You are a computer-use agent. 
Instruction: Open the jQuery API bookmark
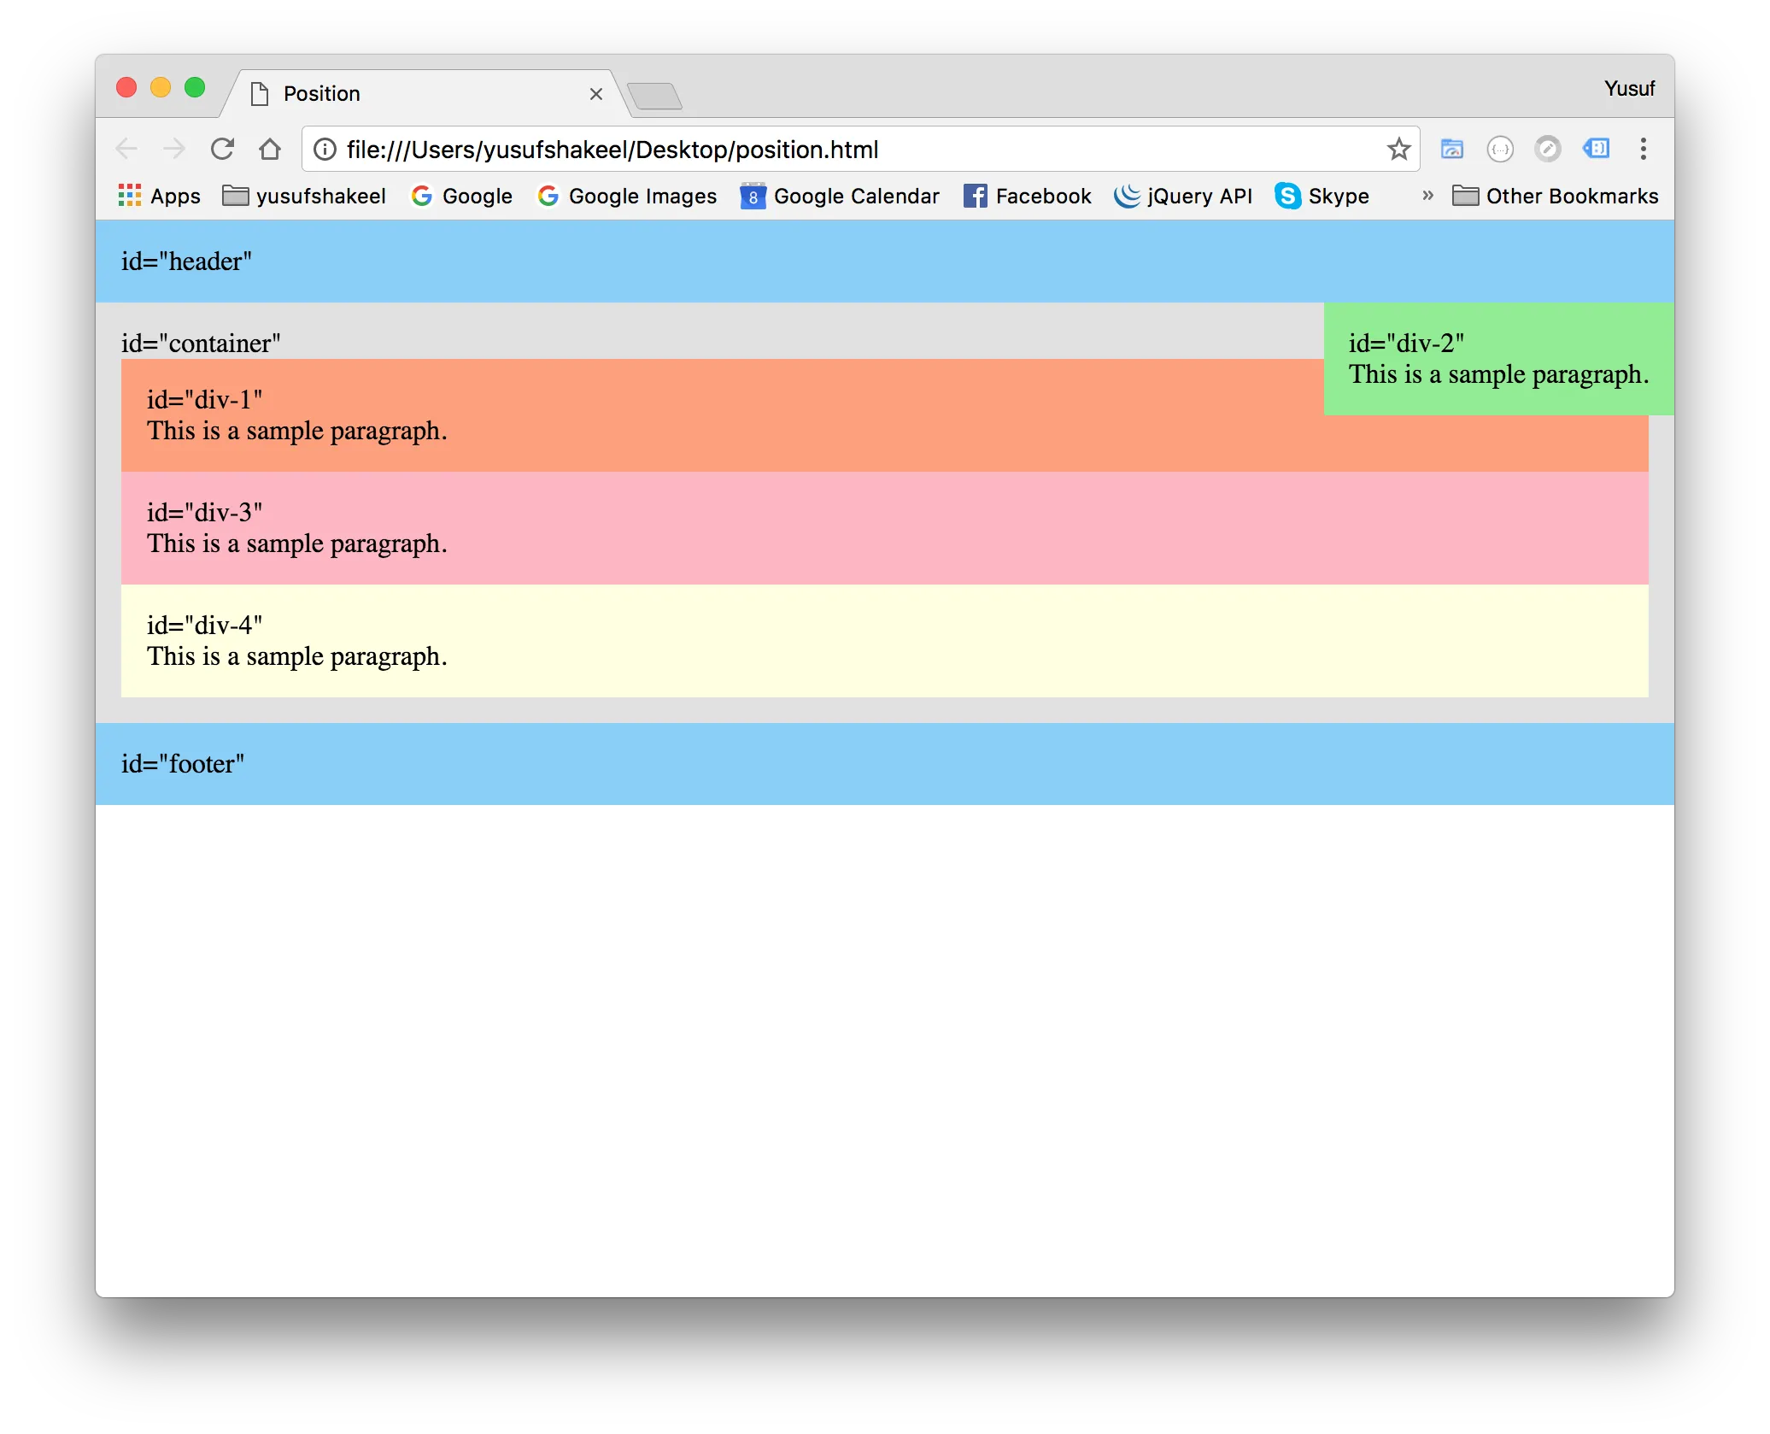click(x=1183, y=197)
